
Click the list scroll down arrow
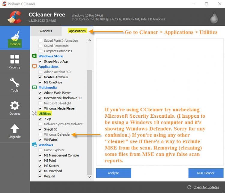click(x=89, y=177)
